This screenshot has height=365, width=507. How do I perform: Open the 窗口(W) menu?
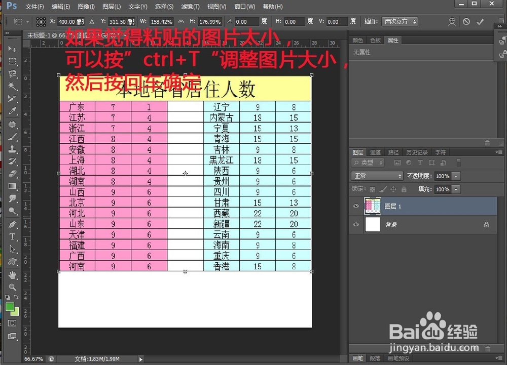244,7
